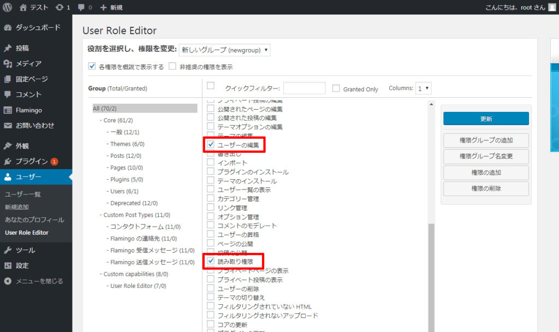Focus the クイックフィルター input field
The height and width of the screenshot is (332, 559).
pos(304,88)
